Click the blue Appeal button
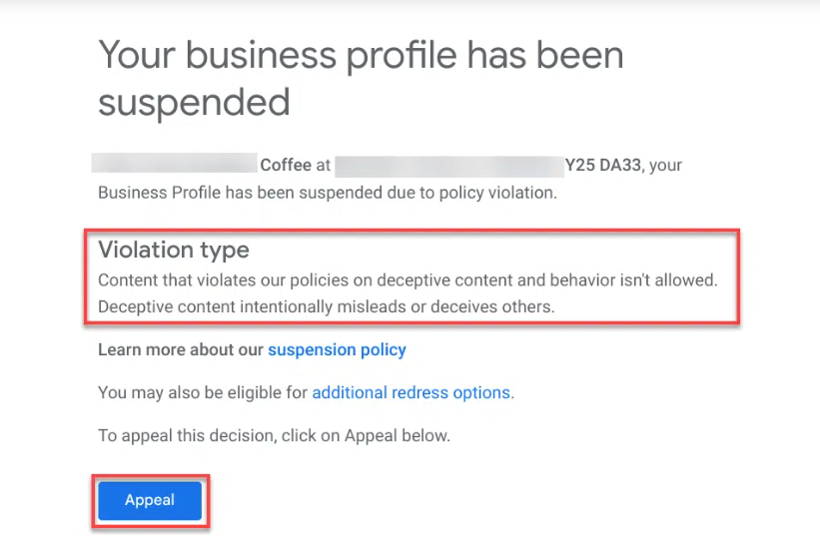 [x=150, y=500]
